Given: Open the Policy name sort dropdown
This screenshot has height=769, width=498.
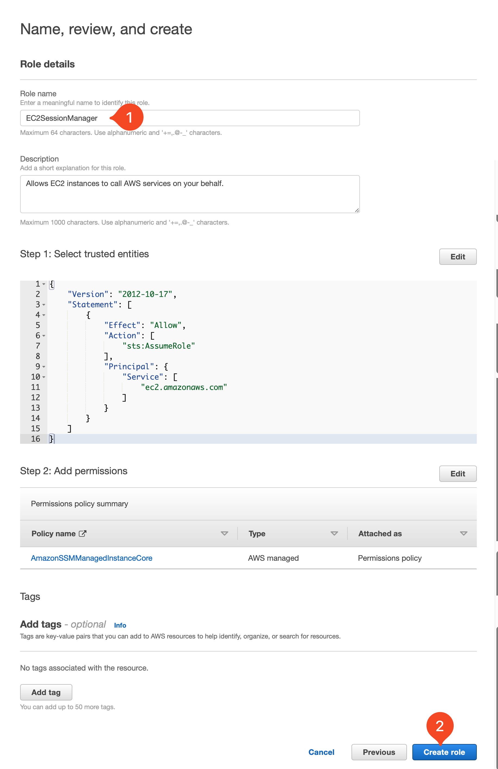Looking at the screenshot, I should (225, 534).
